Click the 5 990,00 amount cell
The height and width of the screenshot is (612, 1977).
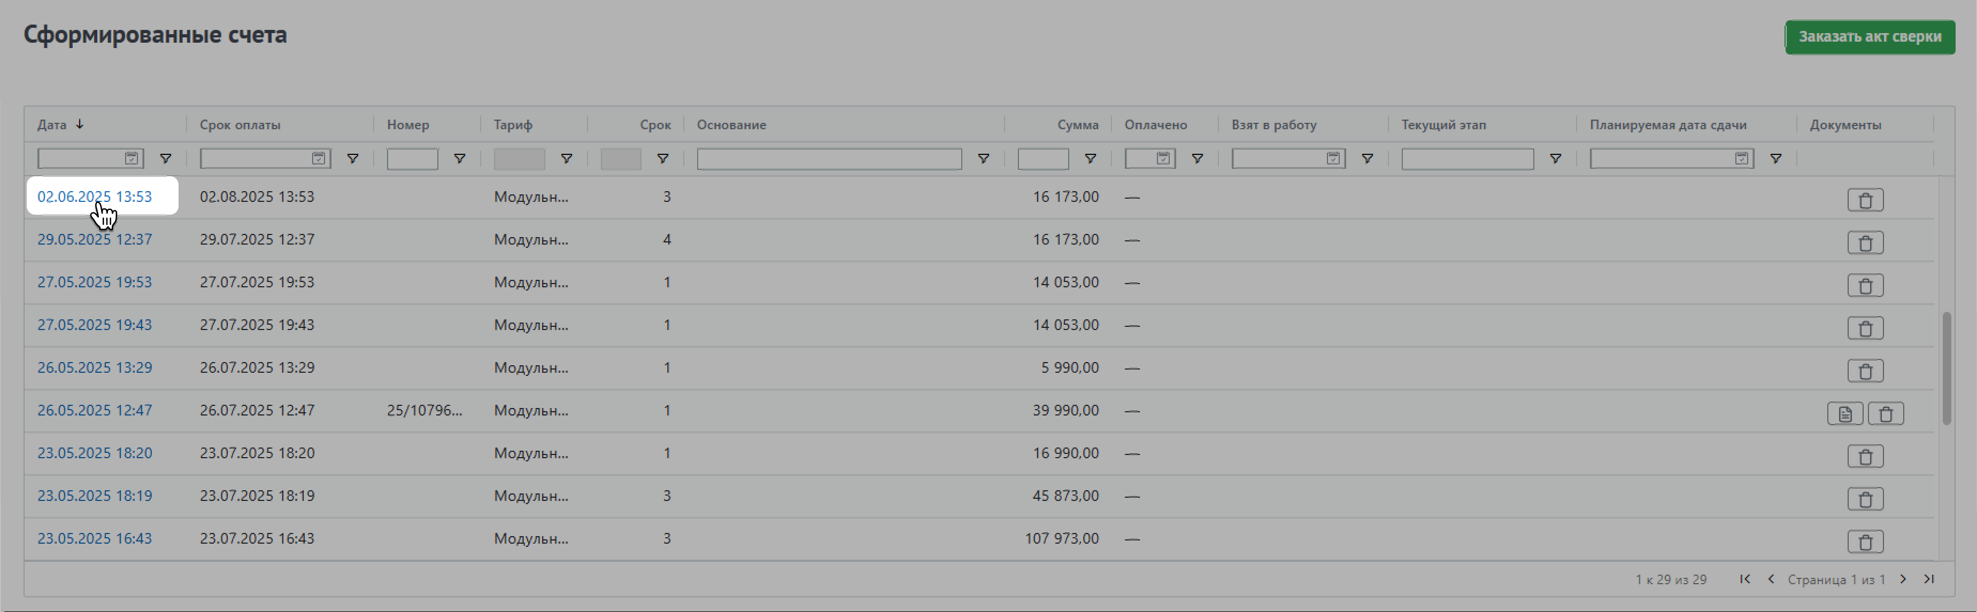coord(1070,368)
